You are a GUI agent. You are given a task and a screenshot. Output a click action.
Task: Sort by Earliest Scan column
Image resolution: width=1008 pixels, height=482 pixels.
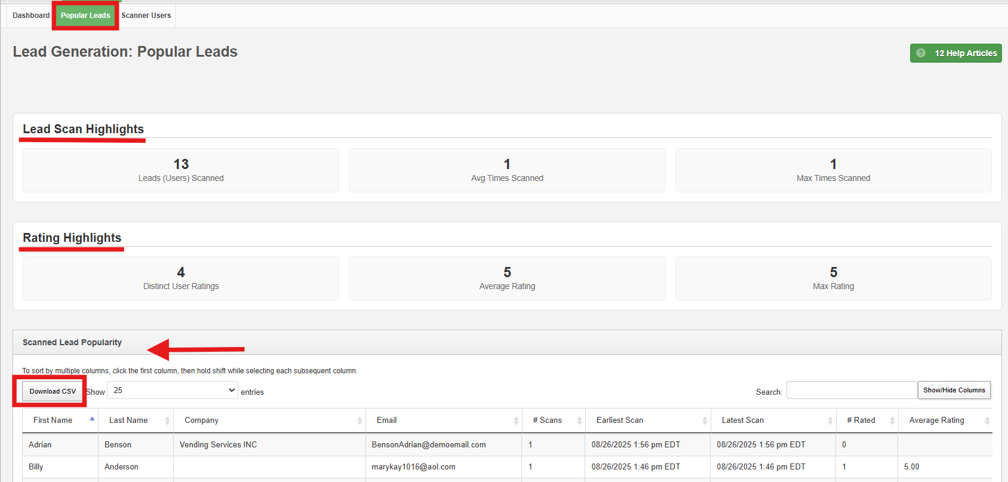[619, 420]
